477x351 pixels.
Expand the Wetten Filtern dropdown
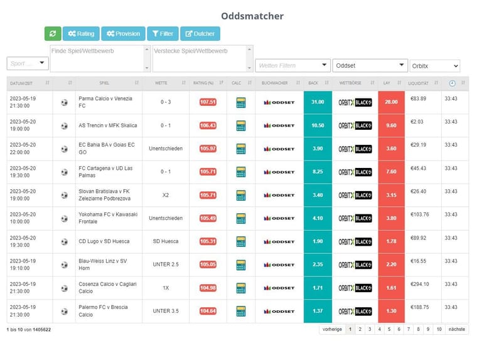(x=292, y=65)
